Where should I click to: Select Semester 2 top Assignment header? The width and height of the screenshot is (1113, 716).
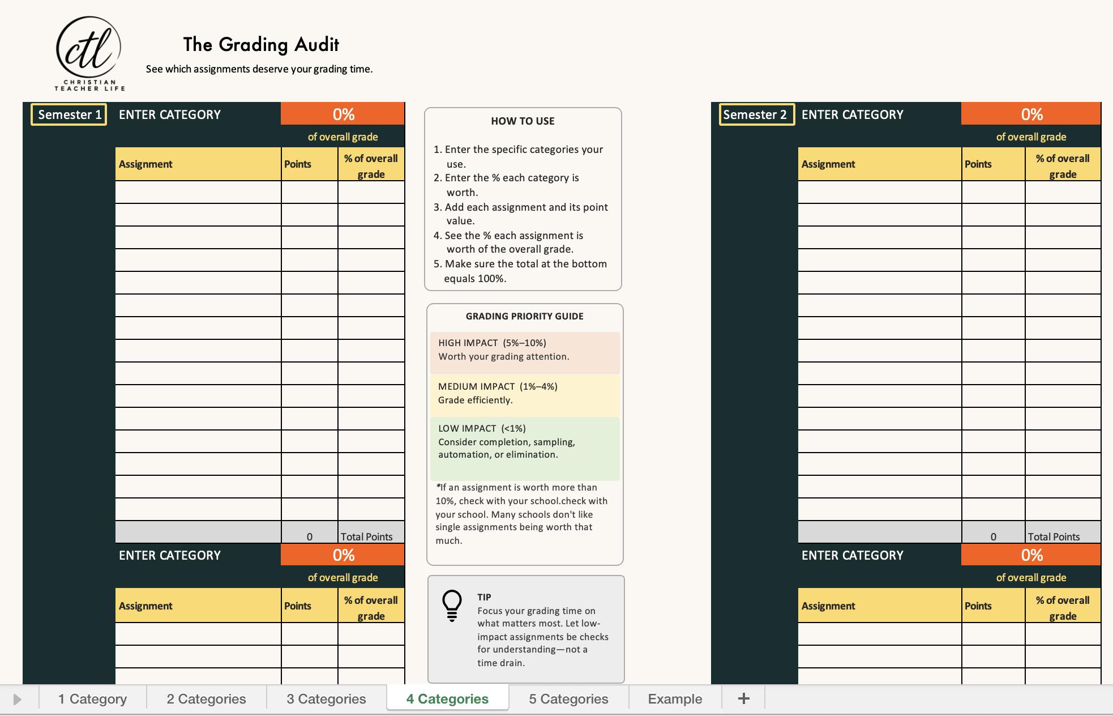880,164
